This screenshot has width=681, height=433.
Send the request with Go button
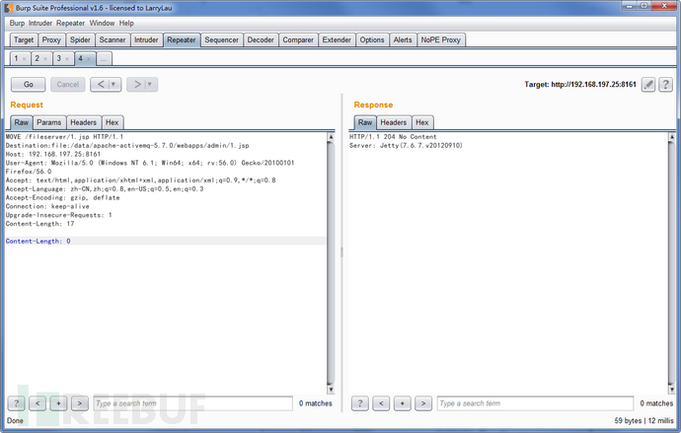pos(29,84)
